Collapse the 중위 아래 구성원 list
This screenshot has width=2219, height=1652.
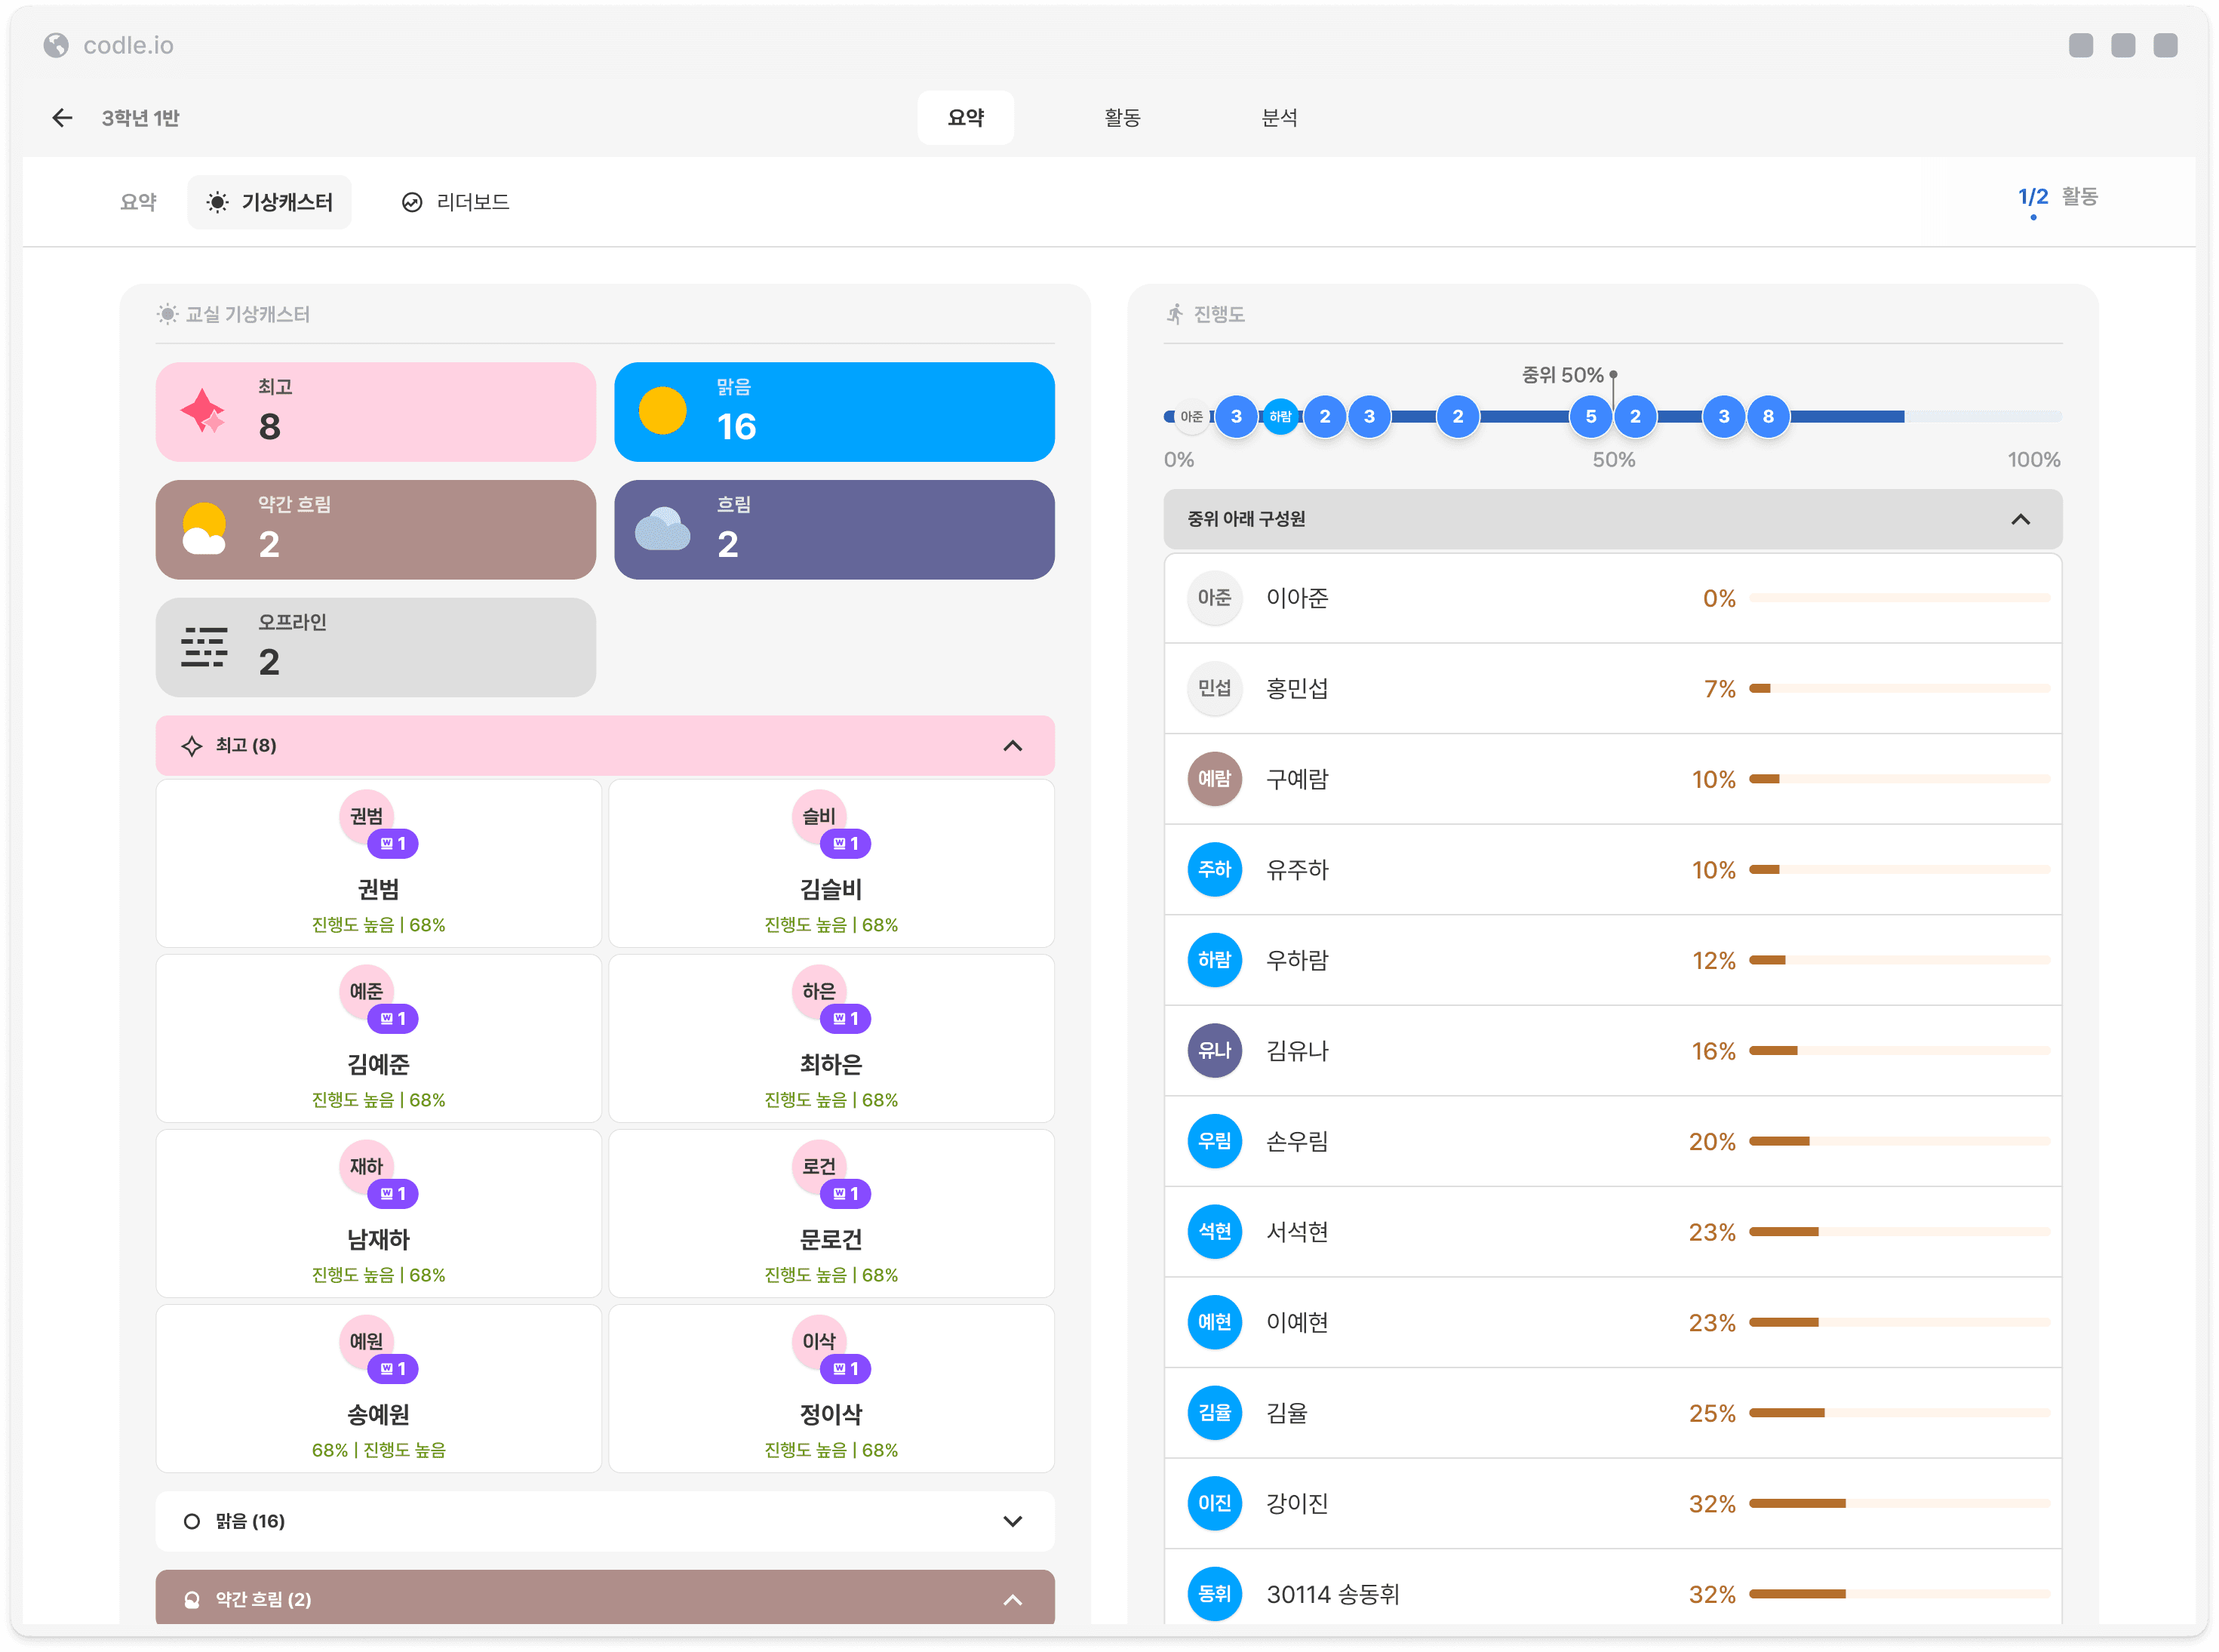click(2020, 519)
